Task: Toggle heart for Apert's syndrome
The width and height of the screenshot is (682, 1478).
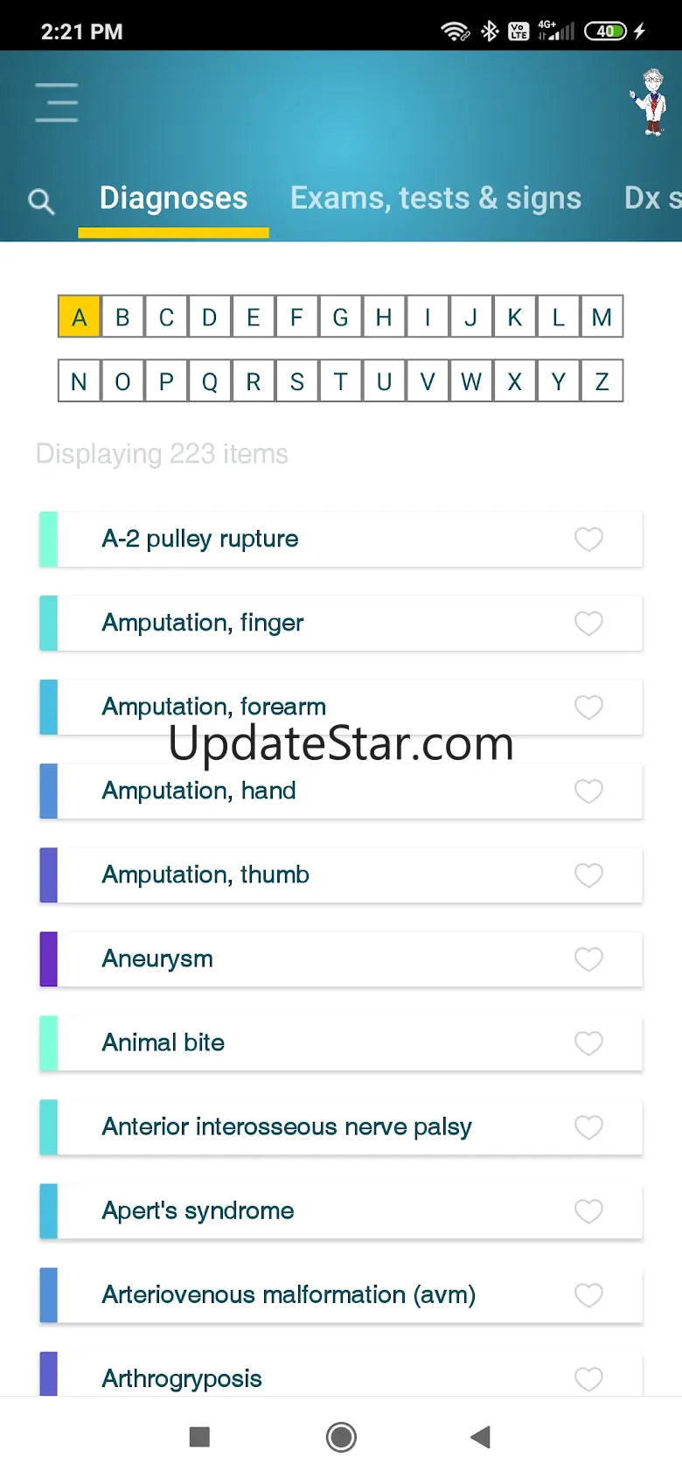Action: click(x=588, y=1211)
